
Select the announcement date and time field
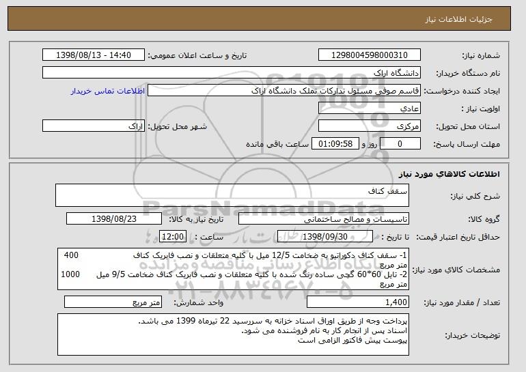tap(94, 55)
